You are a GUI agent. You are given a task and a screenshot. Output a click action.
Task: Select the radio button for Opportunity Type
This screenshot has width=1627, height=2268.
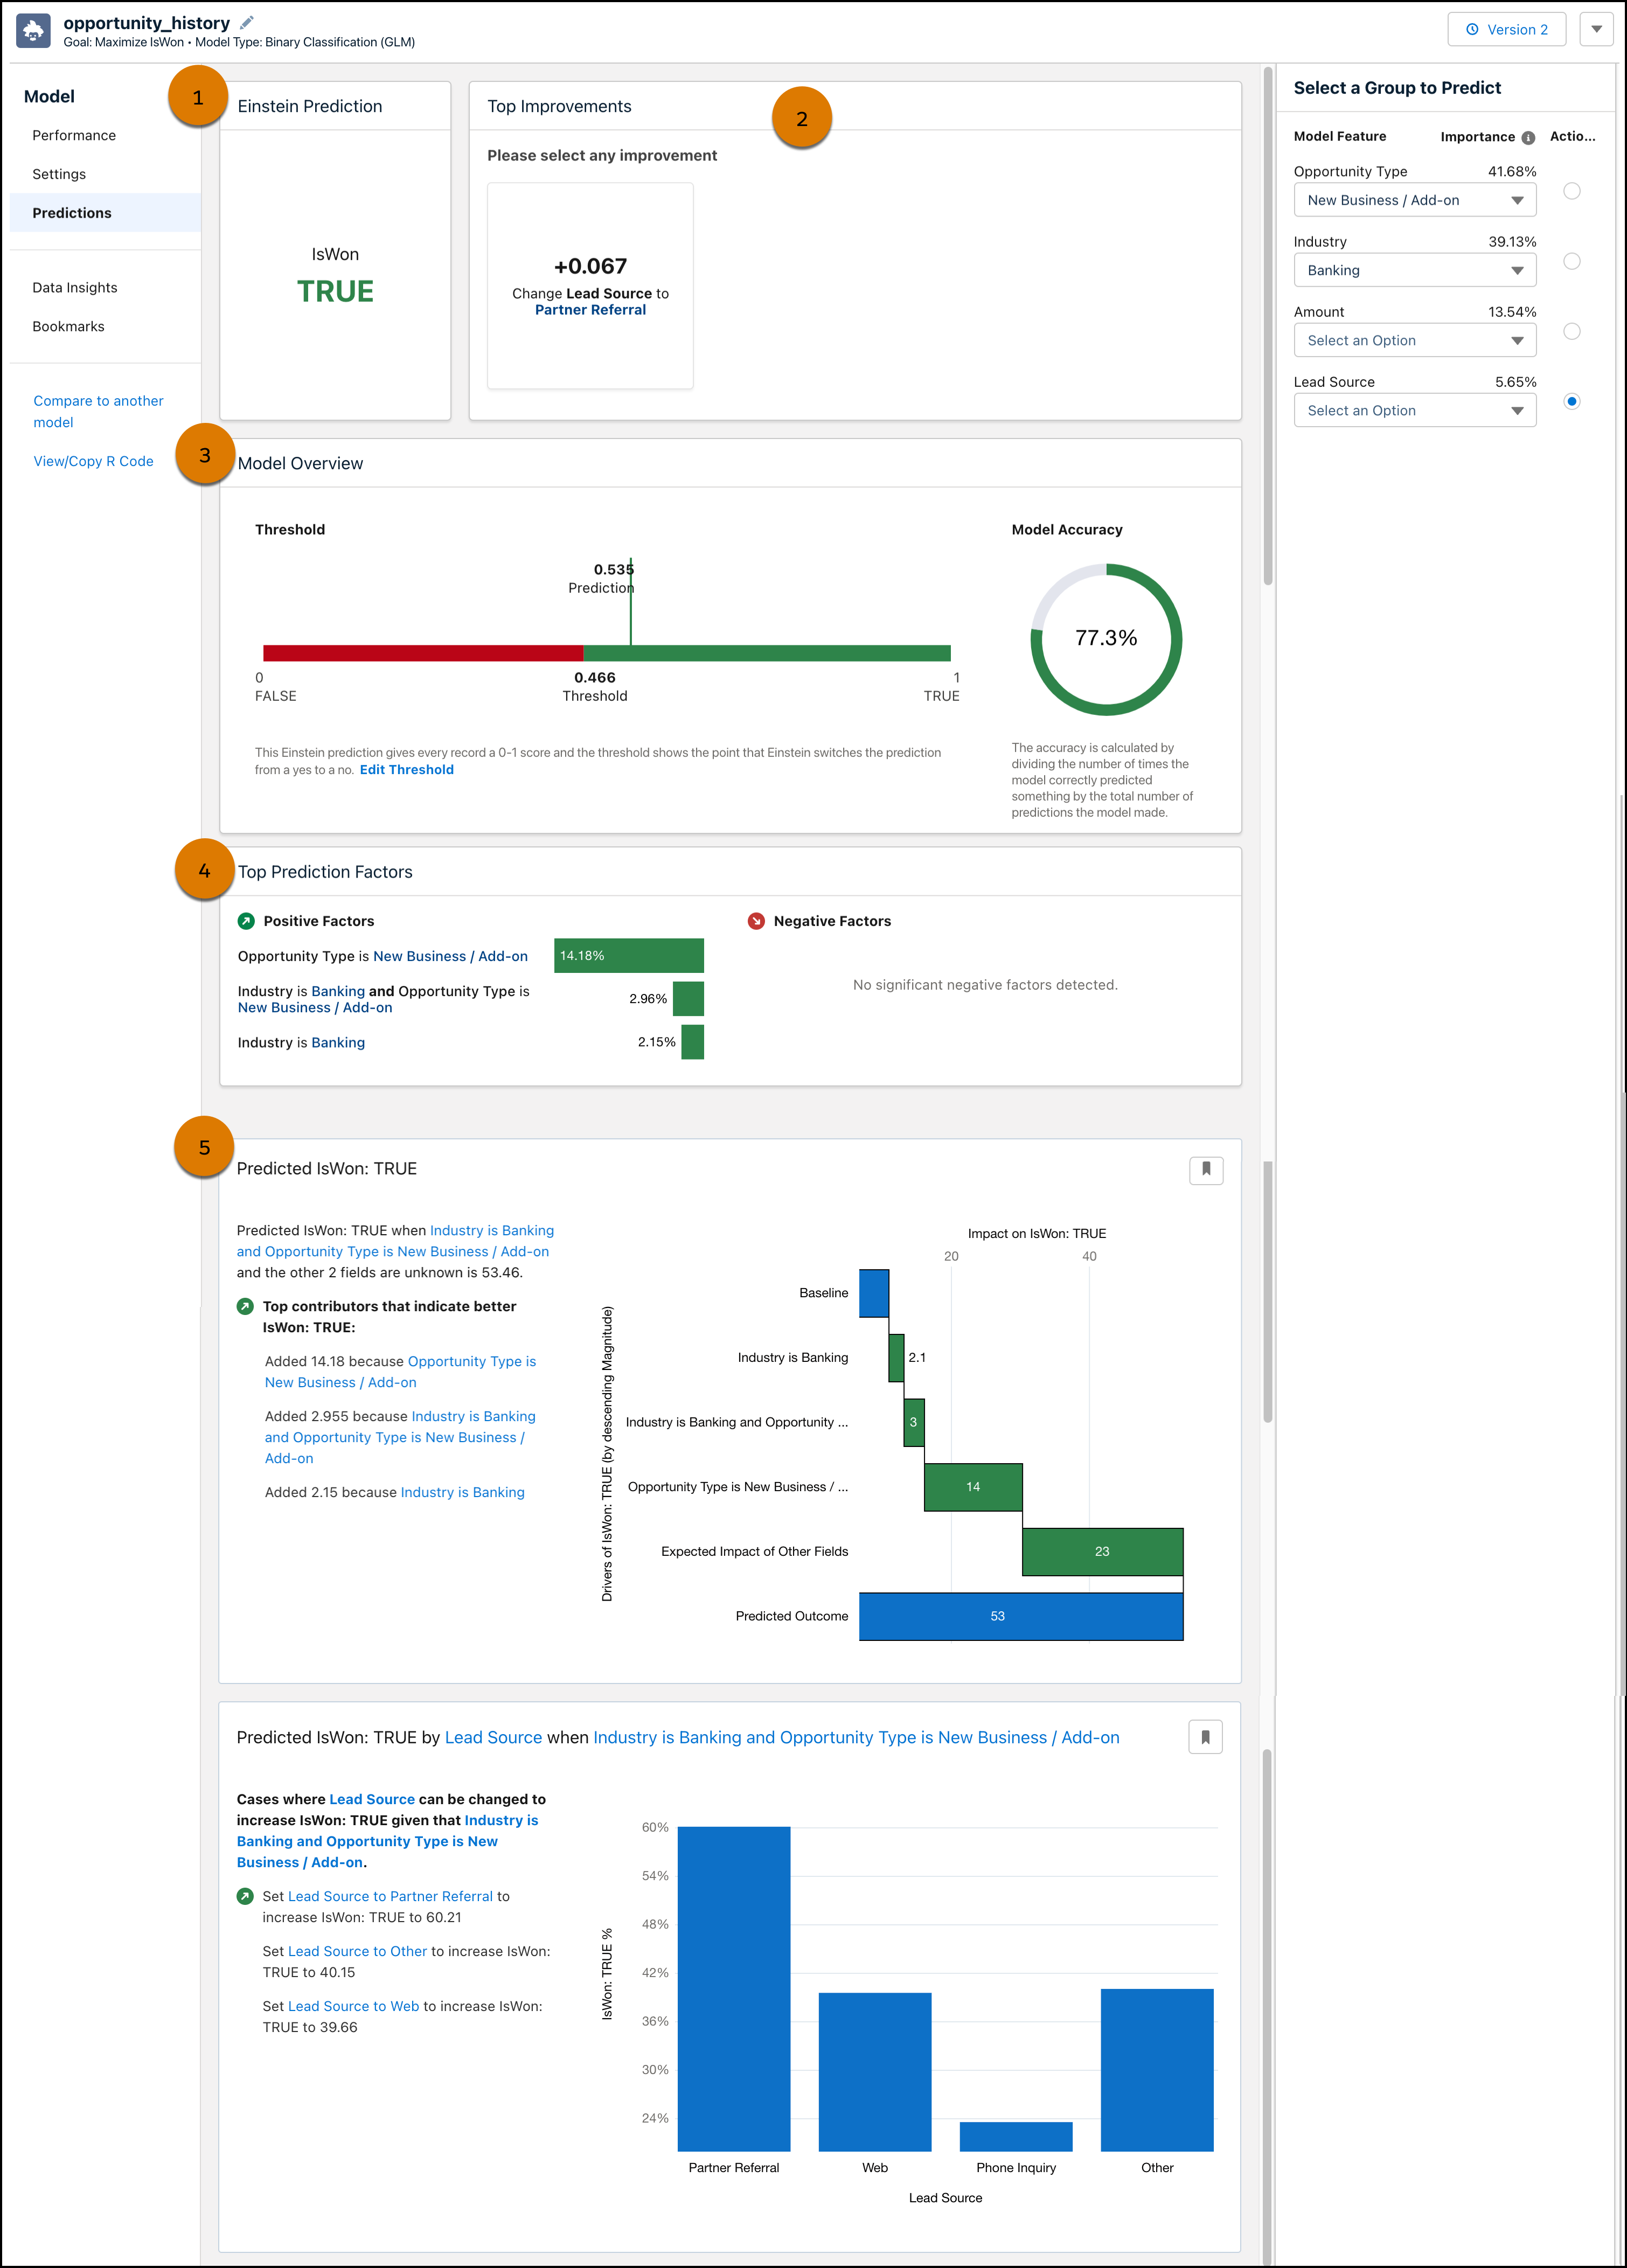coord(1572,190)
